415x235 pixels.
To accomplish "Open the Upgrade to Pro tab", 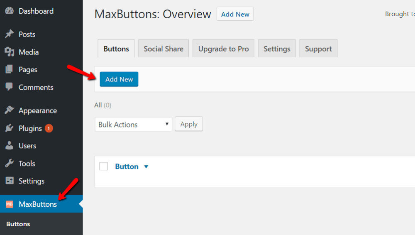I will coord(223,49).
